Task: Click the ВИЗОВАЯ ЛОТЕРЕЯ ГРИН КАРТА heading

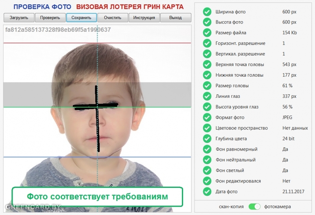Action: tap(130, 7)
